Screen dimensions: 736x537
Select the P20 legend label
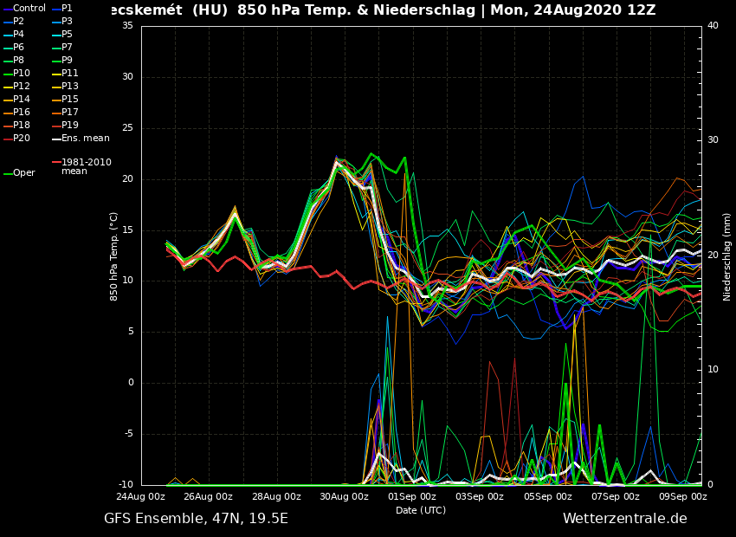tap(22, 139)
